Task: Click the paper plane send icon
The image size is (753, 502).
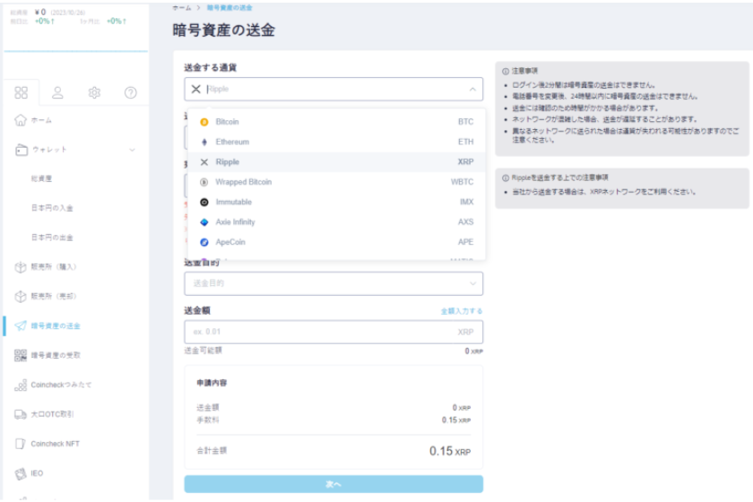Action: tap(20, 325)
